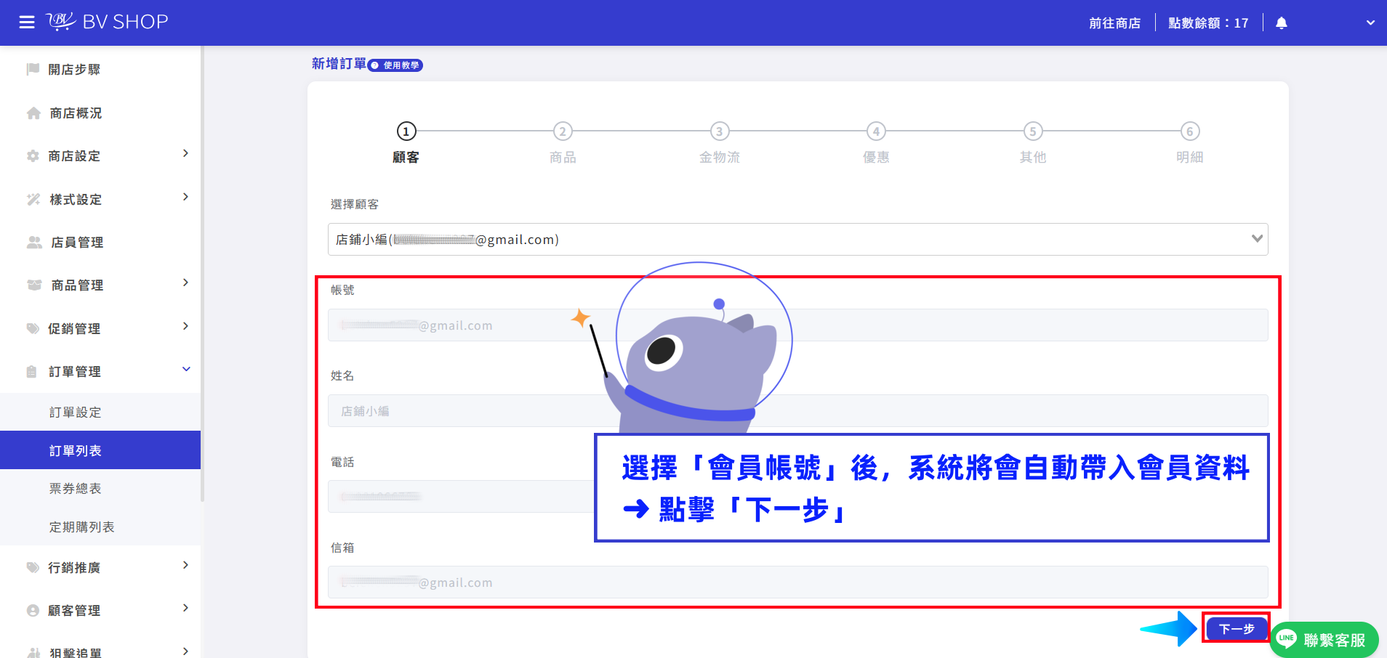The width and height of the screenshot is (1387, 658).
Task: Expand the account dropdown in the header
Action: (1370, 23)
